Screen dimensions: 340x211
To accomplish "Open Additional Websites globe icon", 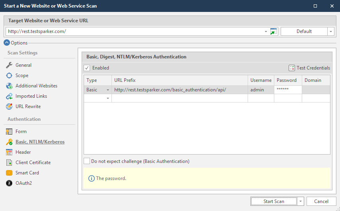I will click(9, 86).
